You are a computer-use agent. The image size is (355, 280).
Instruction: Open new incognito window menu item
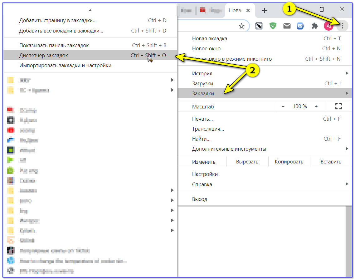click(265, 59)
